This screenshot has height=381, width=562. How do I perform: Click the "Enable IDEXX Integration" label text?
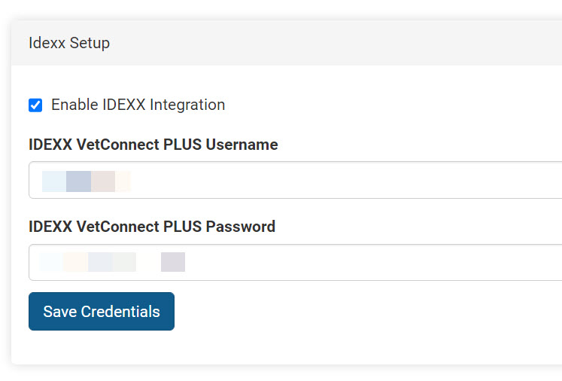click(x=138, y=105)
